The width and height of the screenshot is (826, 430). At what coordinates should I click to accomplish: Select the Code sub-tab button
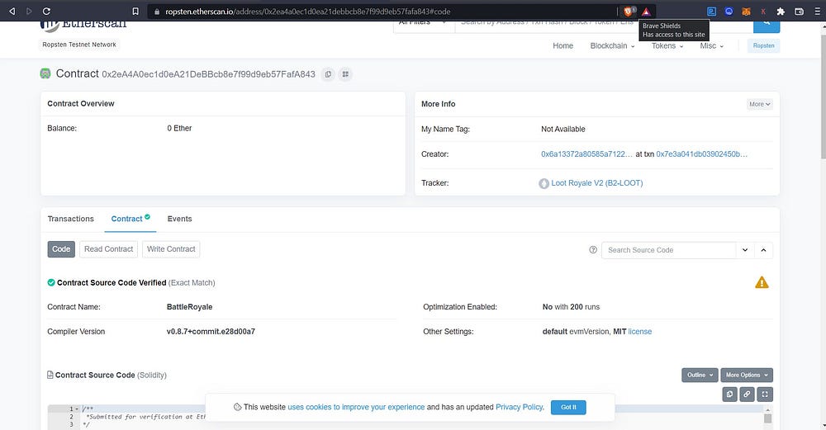tap(61, 249)
